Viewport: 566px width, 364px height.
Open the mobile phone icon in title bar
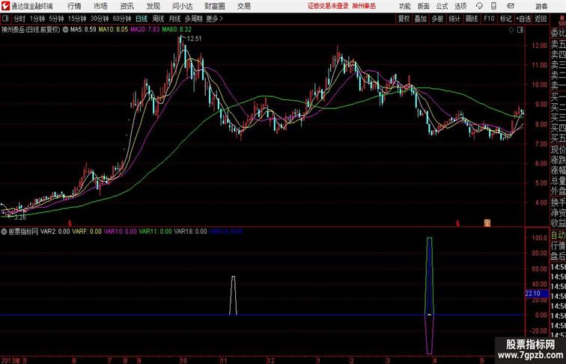click(x=493, y=6)
